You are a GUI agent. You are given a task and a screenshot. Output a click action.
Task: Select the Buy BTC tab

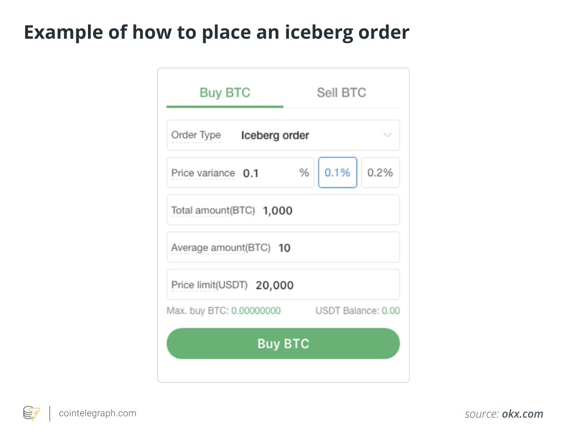[x=225, y=93]
